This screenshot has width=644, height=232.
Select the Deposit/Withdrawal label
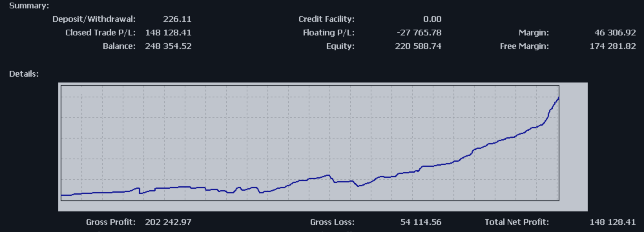pyautogui.click(x=94, y=19)
